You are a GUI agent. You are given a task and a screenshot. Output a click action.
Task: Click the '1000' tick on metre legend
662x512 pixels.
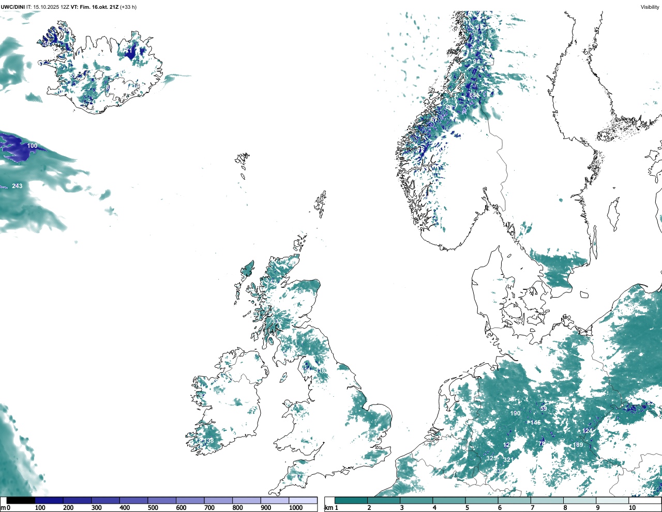coord(296,508)
